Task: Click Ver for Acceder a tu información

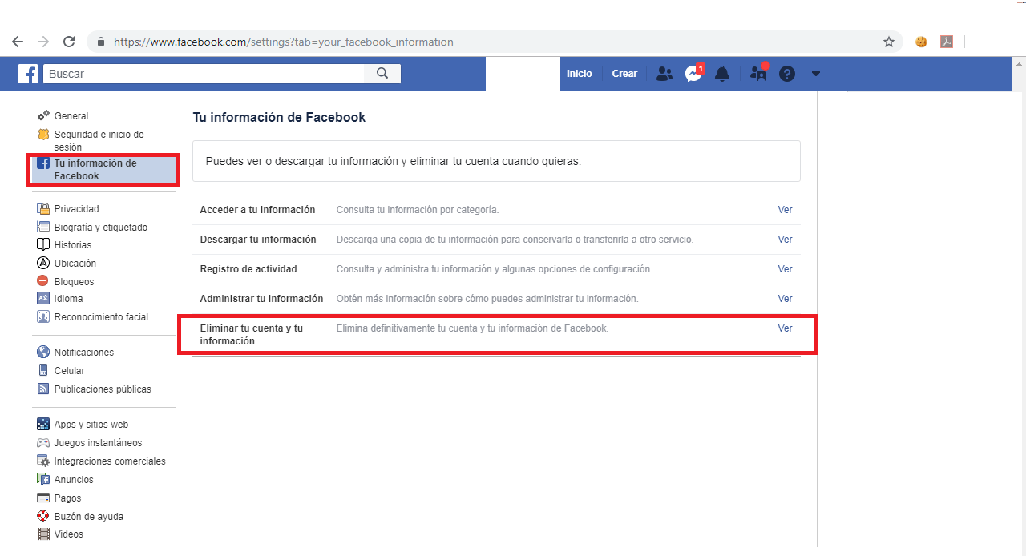Action: tap(785, 210)
